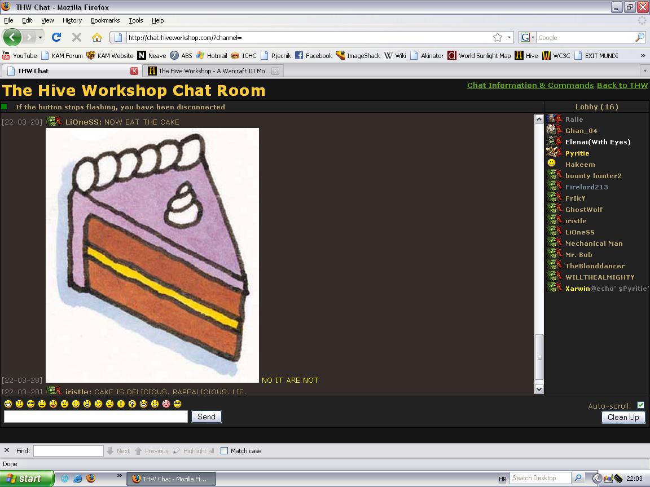
Task: Open the Tools menu
Action: pyautogui.click(x=135, y=20)
